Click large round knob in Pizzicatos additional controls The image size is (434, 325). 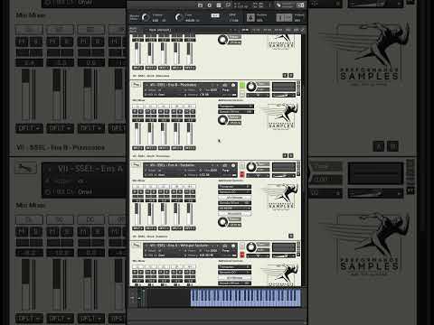[x=222, y=120]
